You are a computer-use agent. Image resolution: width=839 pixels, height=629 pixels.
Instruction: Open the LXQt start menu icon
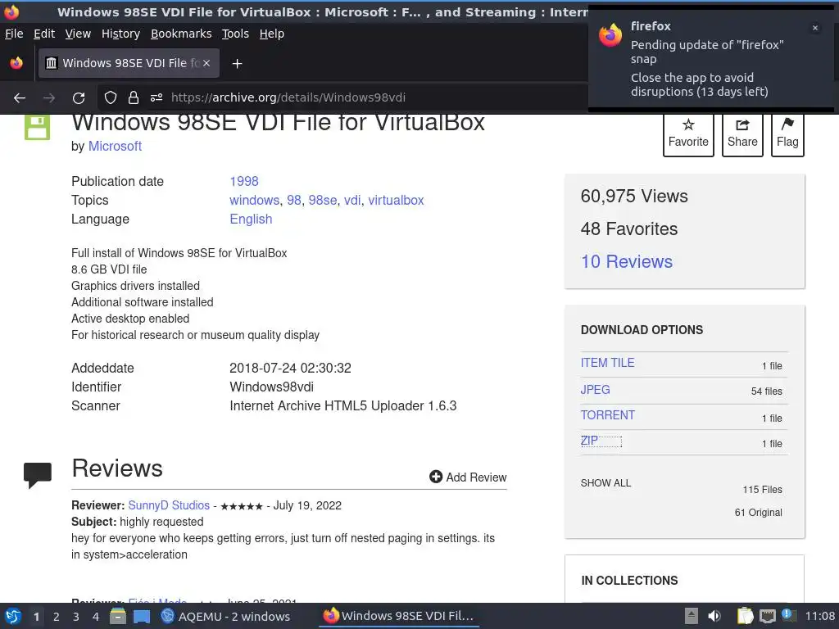(x=13, y=617)
